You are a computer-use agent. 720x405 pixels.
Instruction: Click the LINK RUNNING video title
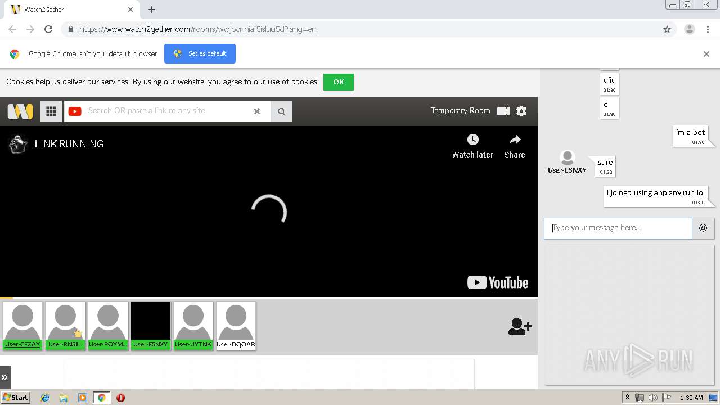pos(69,144)
